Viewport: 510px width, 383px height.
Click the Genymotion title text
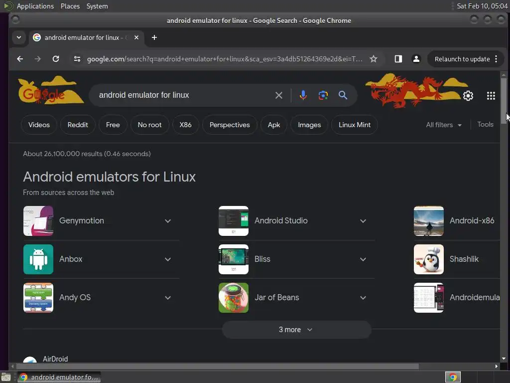(82, 221)
